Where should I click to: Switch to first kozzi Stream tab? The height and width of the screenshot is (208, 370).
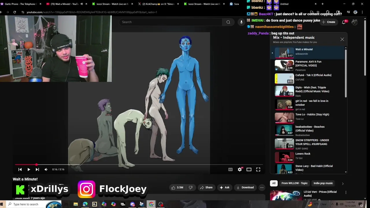113,4
